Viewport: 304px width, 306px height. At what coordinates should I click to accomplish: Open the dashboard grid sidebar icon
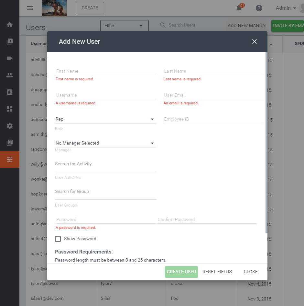tap(10, 109)
